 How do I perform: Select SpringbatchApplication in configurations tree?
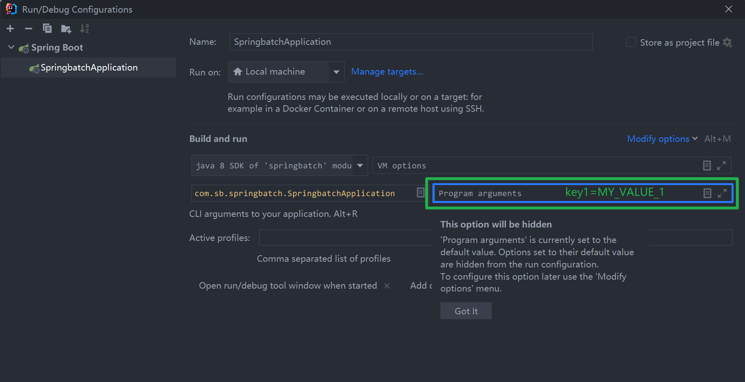pyautogui.click(x=88, y=68)
